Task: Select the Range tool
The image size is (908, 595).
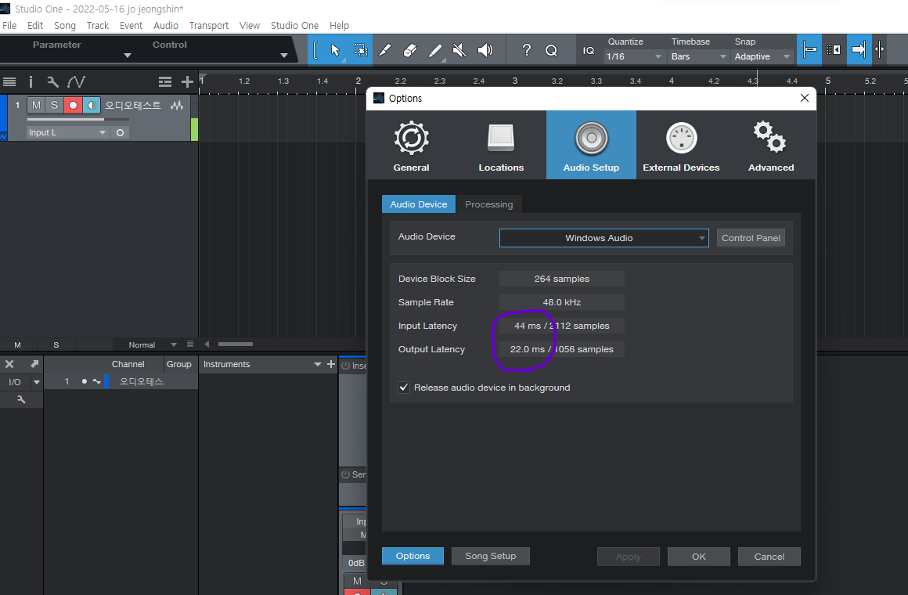Action: coord(360,50)
